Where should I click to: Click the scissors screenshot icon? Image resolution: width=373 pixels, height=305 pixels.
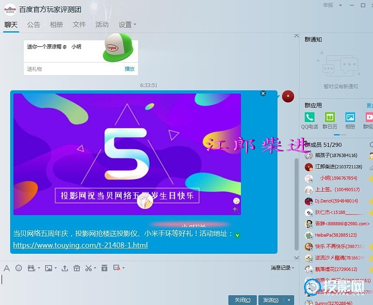click(89, 268)
